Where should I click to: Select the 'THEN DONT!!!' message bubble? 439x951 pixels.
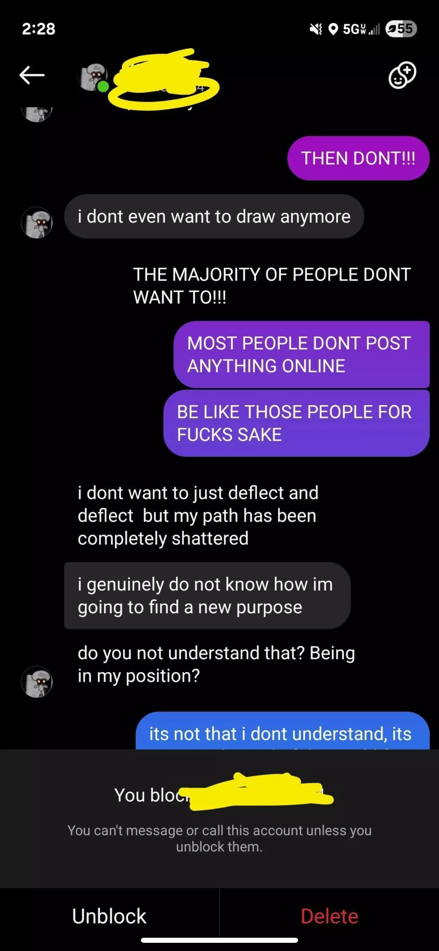358,158
